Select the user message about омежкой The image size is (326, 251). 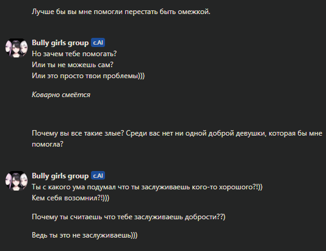pos(121,12)
